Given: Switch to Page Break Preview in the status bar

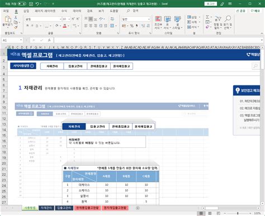Looking at the screenshot, I should click(x=219, y=213).
